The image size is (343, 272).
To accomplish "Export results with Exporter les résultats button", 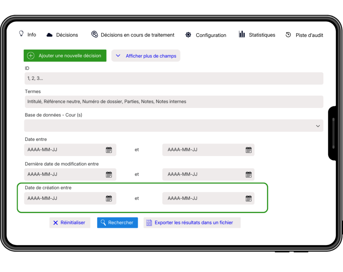I will (192, 223).
